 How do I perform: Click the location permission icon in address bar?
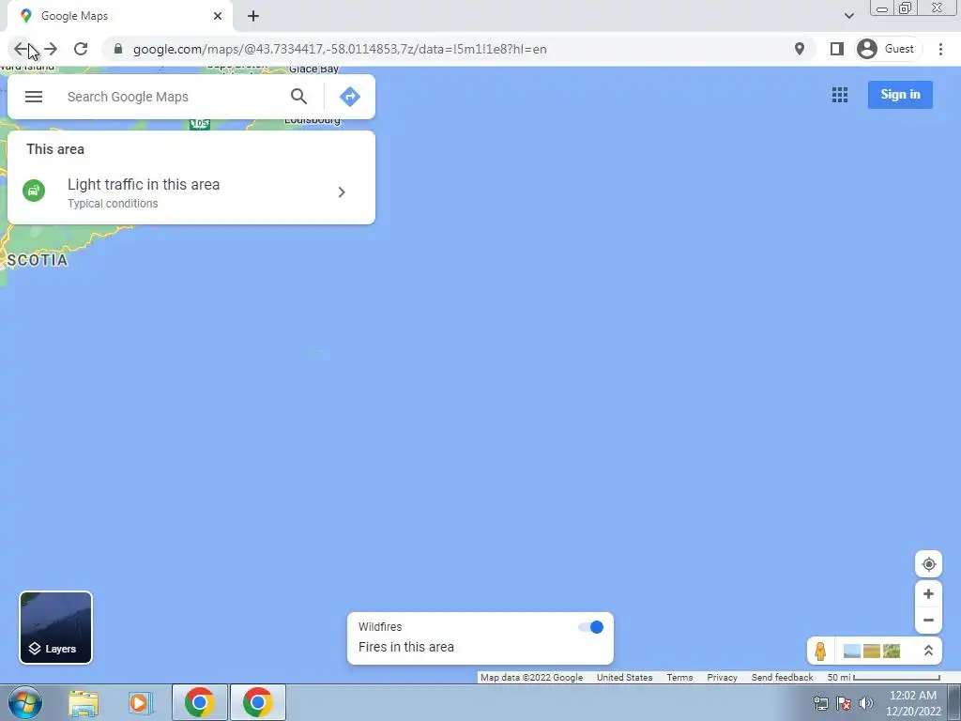tap(800, 49)
